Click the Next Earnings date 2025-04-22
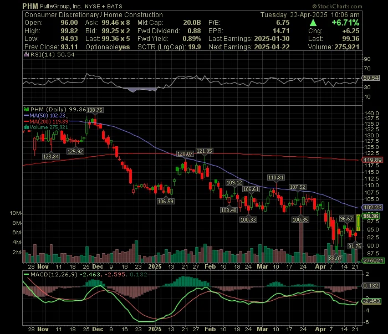This screenshot has height=334, width=388. click(x=272, y=47)
